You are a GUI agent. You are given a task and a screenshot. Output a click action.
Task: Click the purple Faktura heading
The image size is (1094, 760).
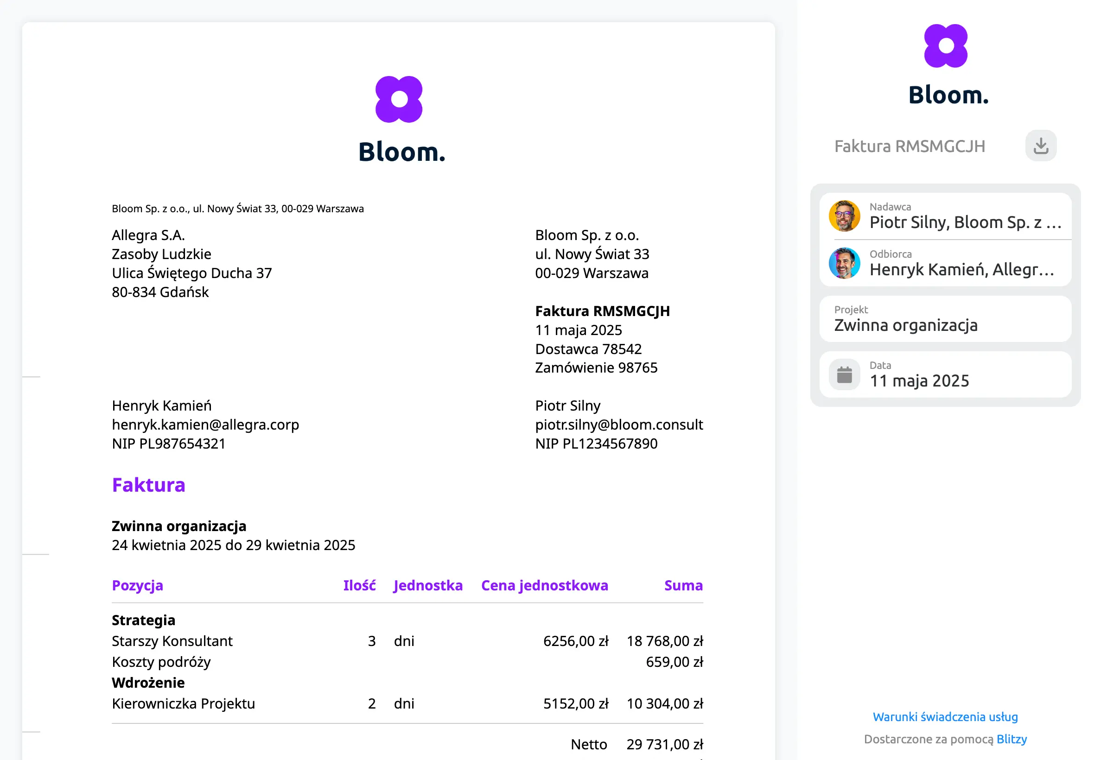(x=148, y=485)
